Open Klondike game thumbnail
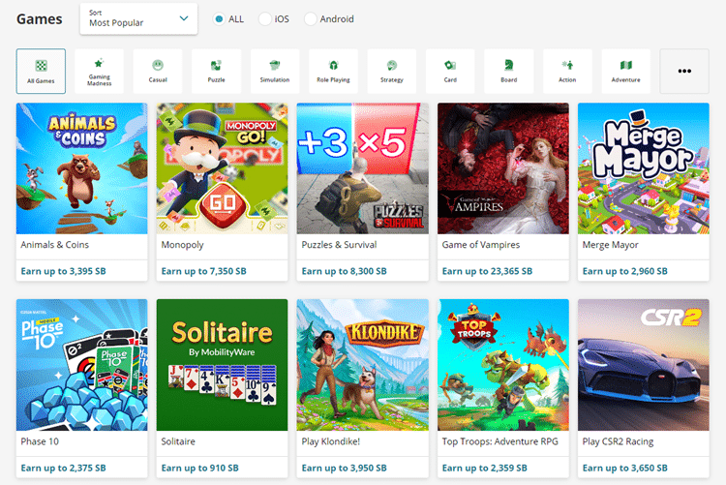The height and width of the screenshot is (485, 726). tap(363, 365)
